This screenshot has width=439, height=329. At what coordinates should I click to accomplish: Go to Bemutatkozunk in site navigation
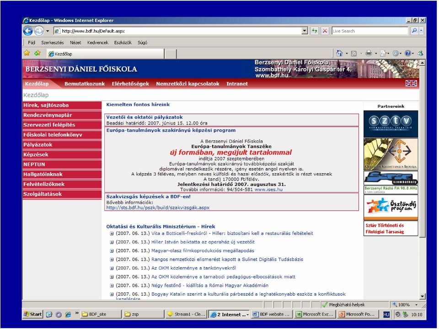coord(85,84)
